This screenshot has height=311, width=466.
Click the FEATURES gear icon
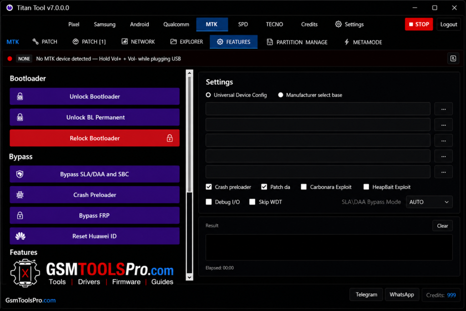[x=220, y=42]
